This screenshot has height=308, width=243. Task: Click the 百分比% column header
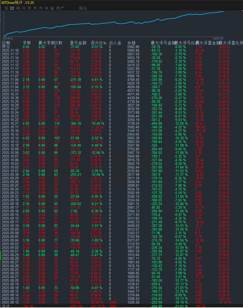pos(99,43)
